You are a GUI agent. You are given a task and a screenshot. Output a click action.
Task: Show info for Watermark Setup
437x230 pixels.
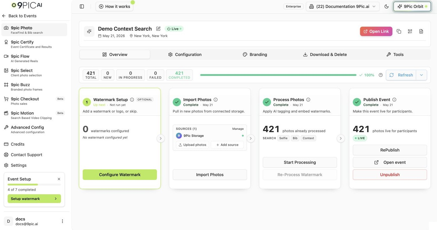(x=132, y=100)
